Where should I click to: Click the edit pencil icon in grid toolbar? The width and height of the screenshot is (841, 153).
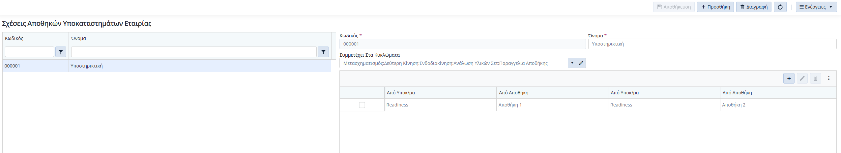point(802,78)
